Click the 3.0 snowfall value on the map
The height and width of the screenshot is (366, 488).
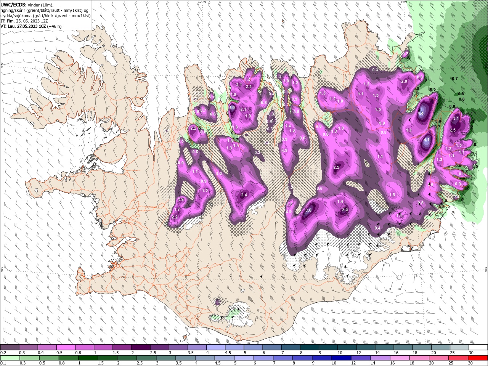(x=345, y=210)
